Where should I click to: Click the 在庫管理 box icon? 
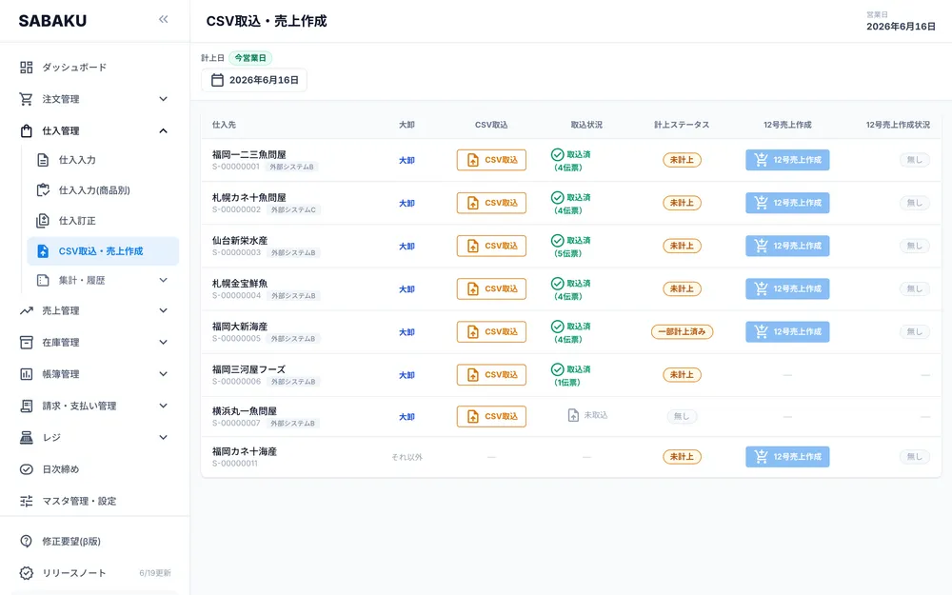coord(26,343)
